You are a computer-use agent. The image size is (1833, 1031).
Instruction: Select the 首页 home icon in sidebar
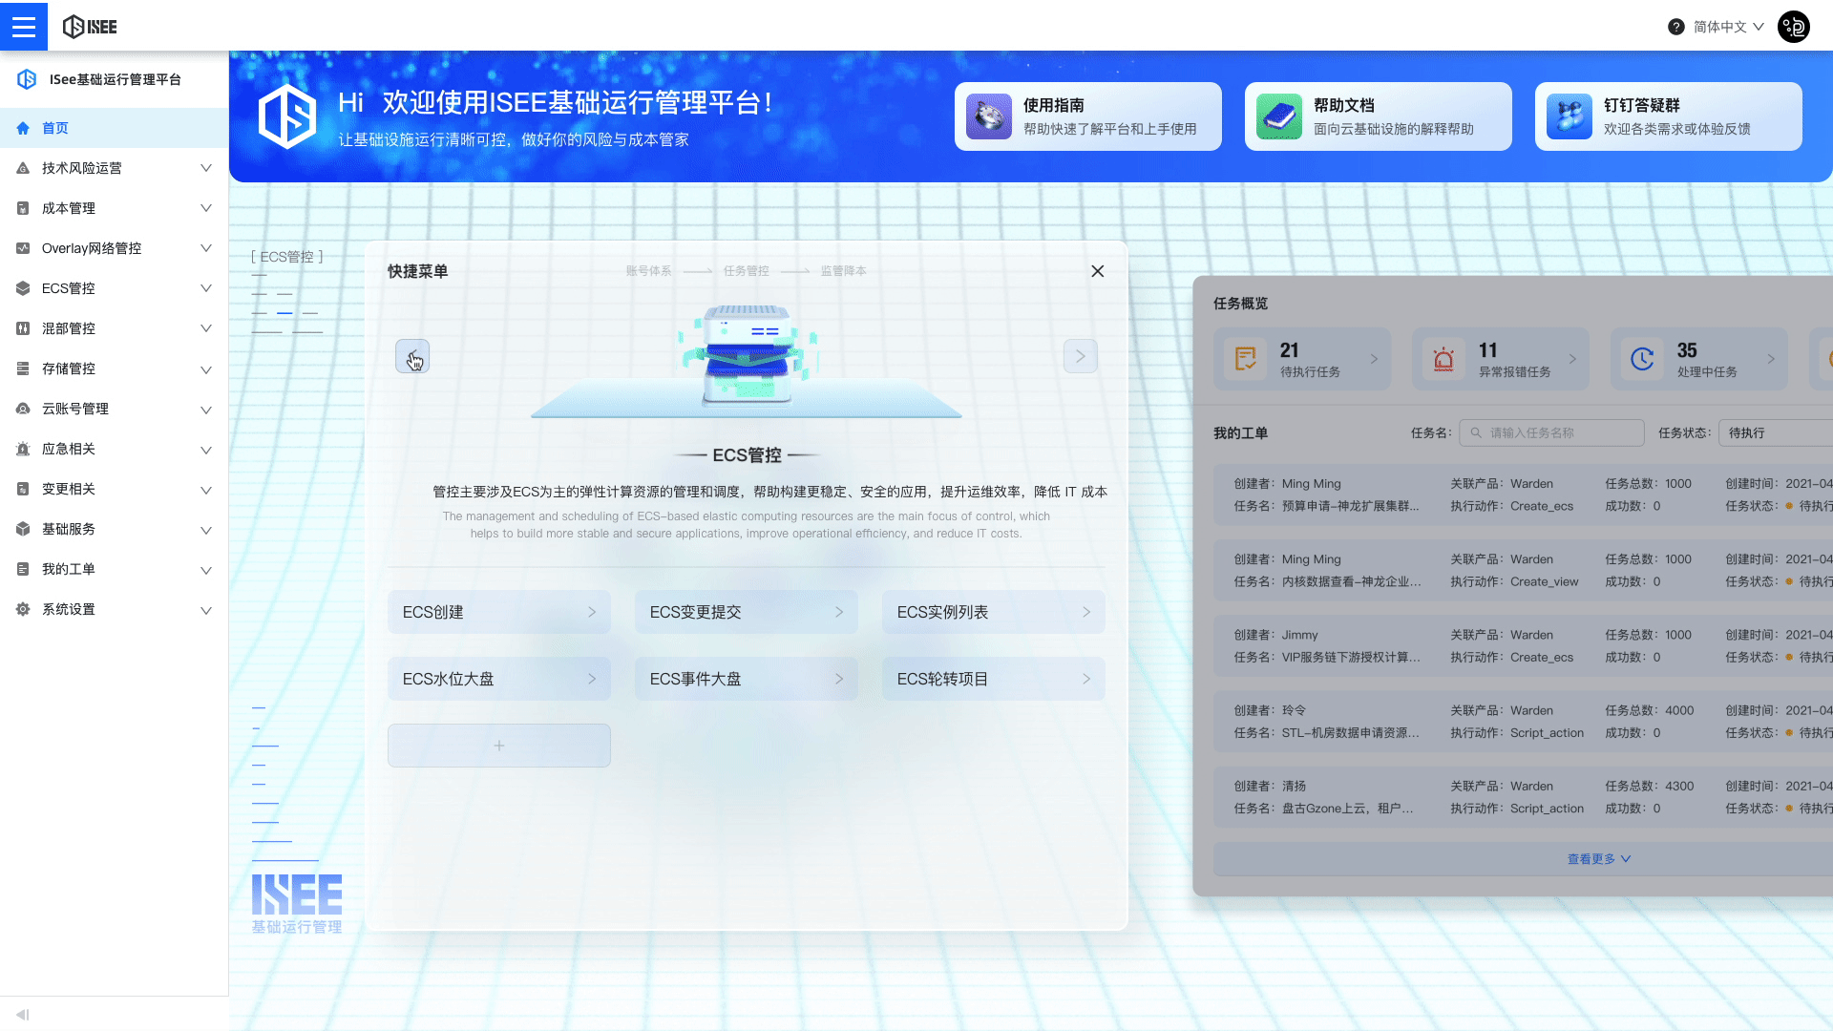point(22,127)
